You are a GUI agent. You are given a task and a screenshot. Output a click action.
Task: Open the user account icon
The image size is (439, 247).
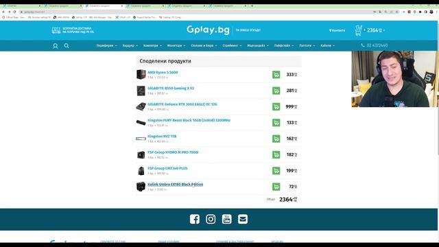(x=56, y=46)
